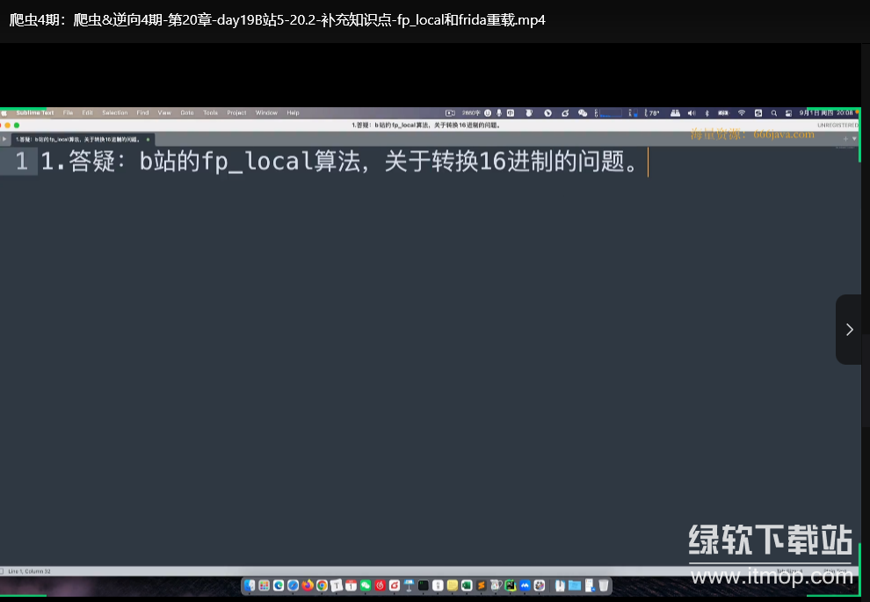
Task: Open the tab list dropdown arrow
Action: [854, 139]
